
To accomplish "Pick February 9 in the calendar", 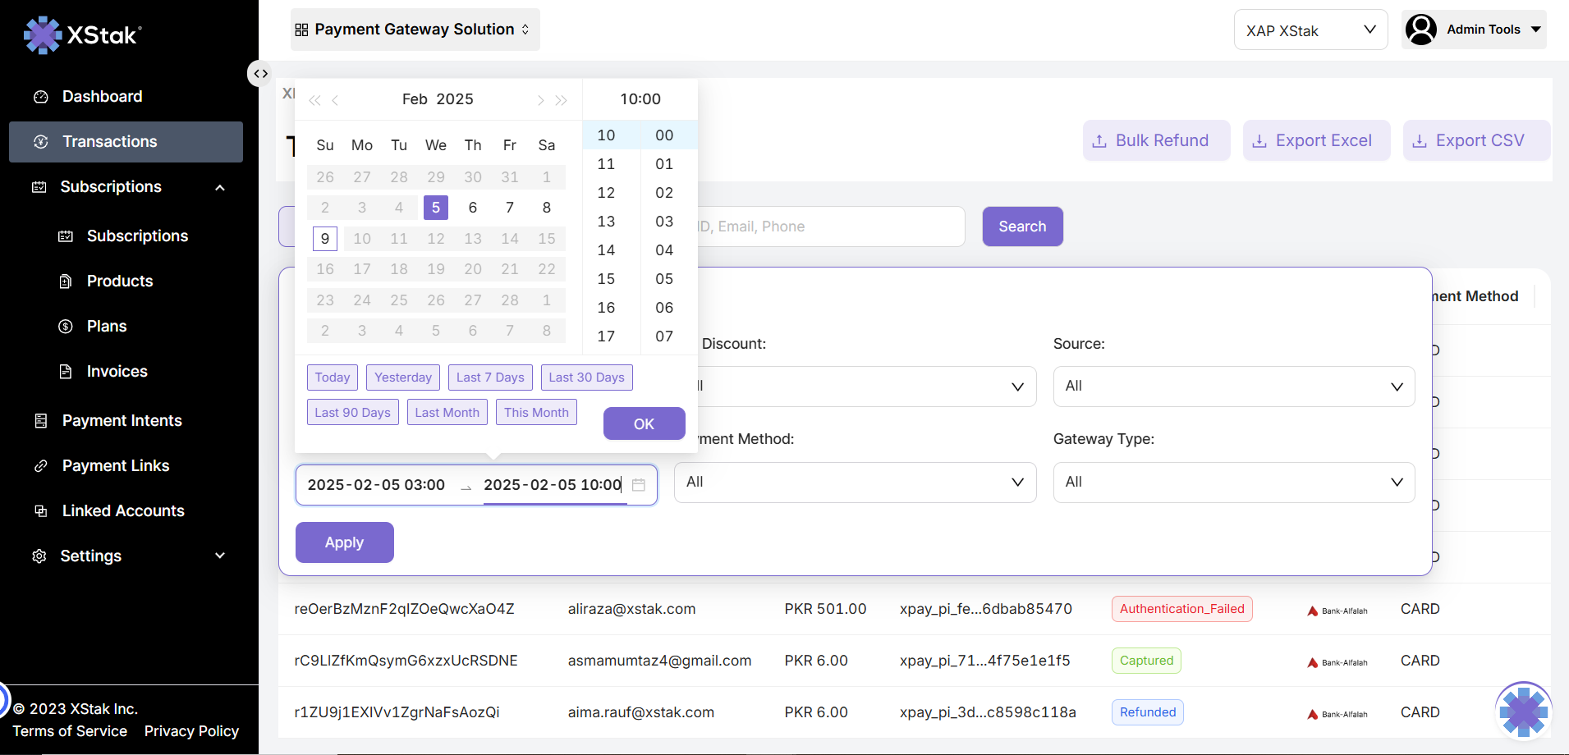I will (x=325, y=239).
